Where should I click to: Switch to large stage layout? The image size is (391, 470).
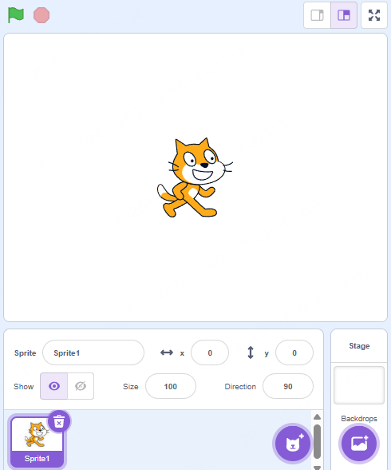pos(344,15)
